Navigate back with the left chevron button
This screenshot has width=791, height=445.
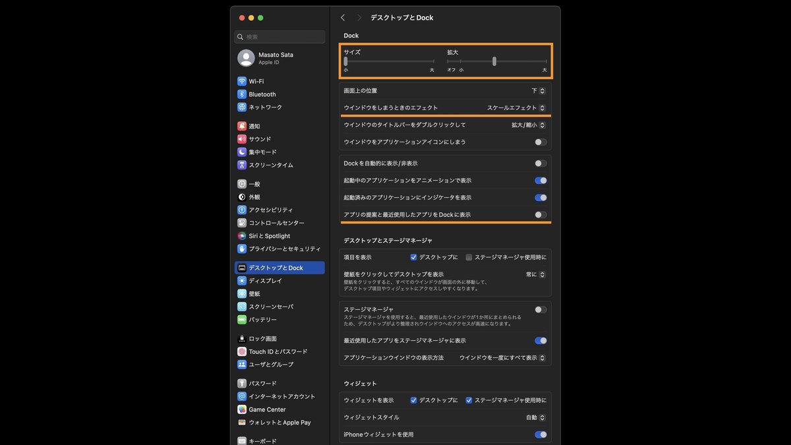[342, 17]
